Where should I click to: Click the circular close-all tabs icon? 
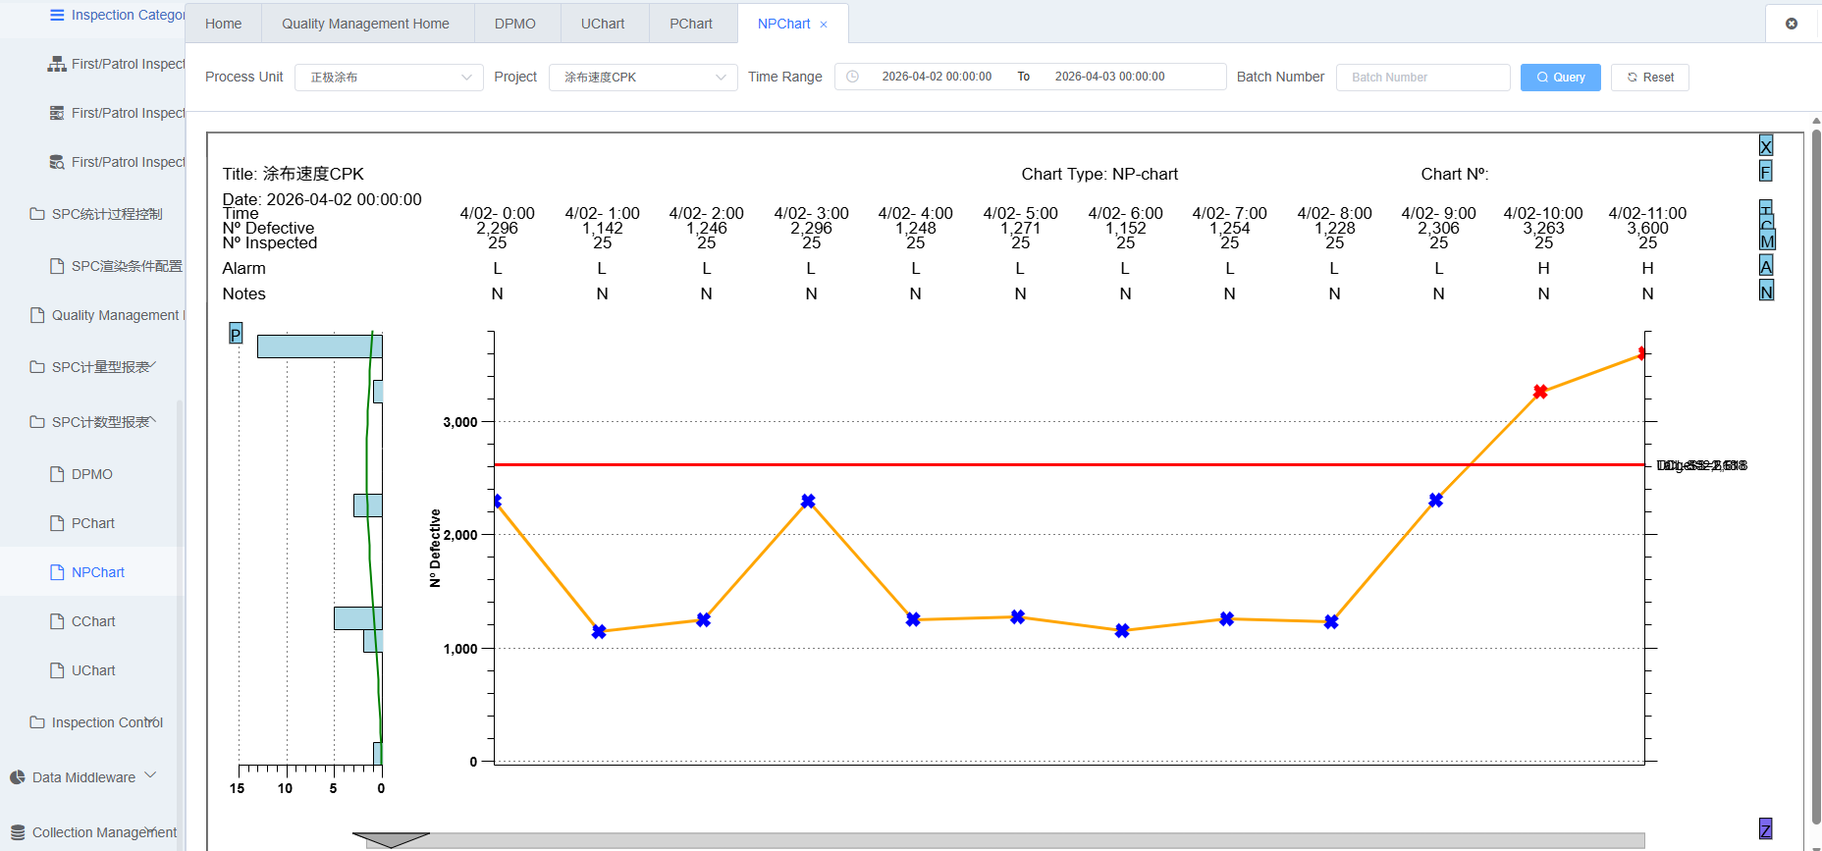point(1792,24)
